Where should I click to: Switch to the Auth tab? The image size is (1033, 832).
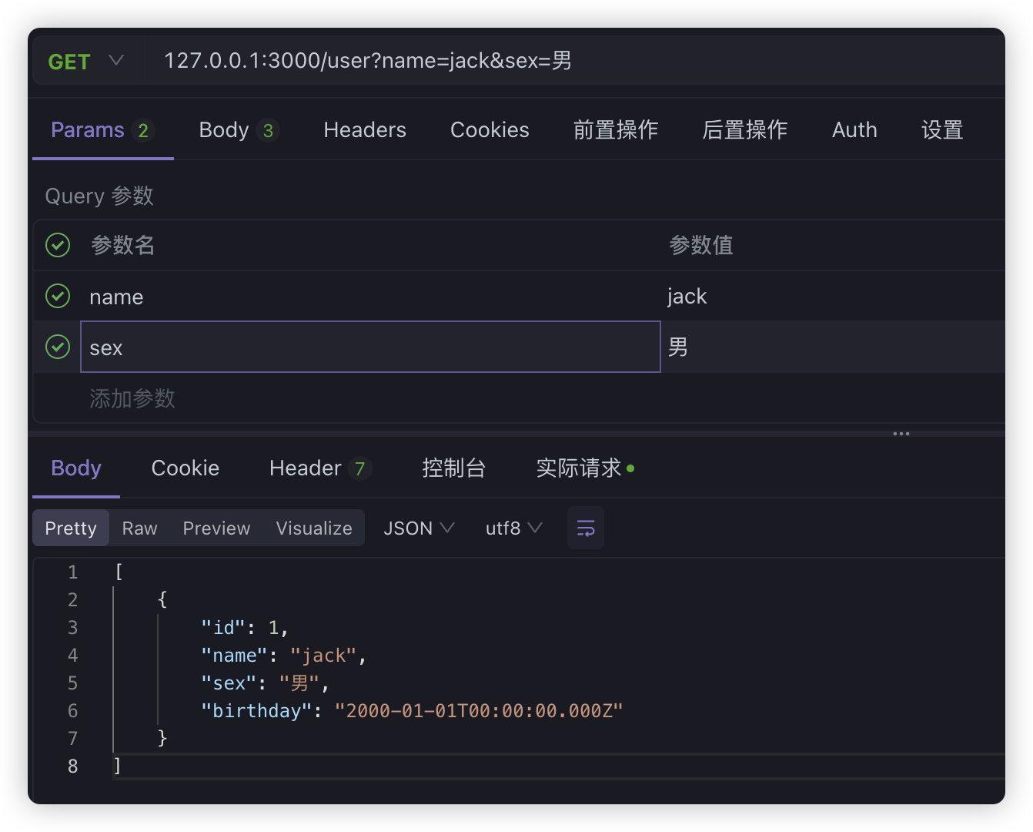854,129
